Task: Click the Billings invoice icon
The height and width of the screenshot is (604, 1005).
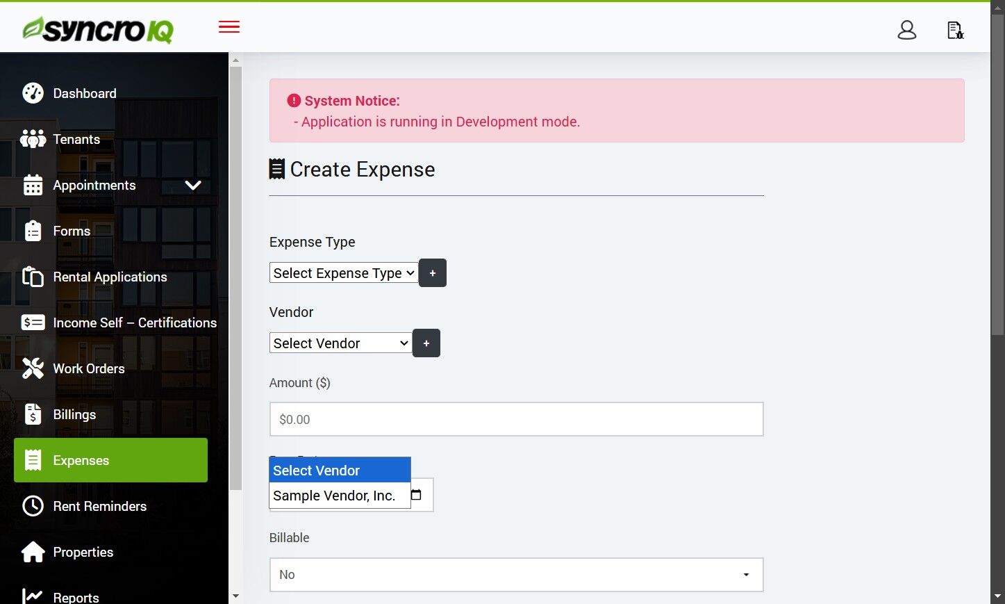Action: pos(33,414)
